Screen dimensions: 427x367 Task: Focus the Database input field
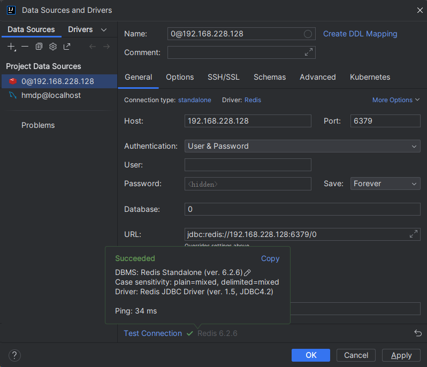click(302, 209)
